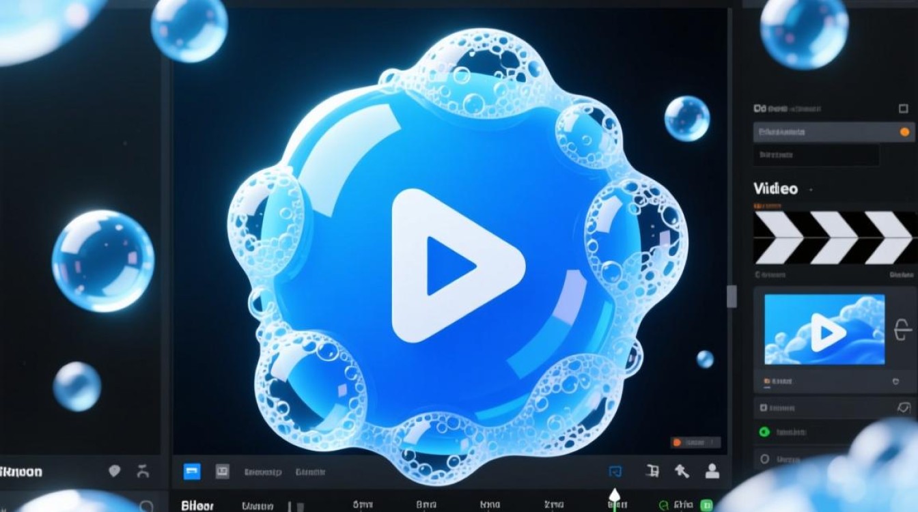Click the dark input field under highlighted row

pos(816,156)
